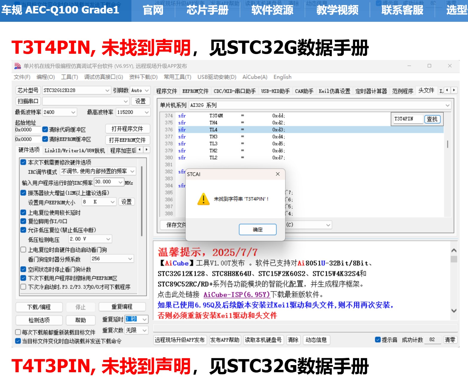Click the 0x0000 code start address field
468x377 pixels.
click(27, 130)
